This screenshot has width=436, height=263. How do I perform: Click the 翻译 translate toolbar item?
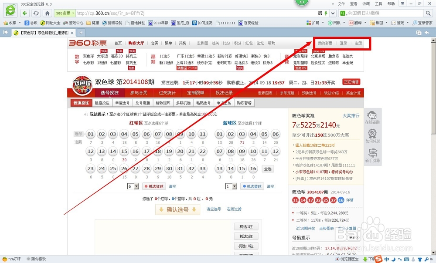(x=355, y=23)
